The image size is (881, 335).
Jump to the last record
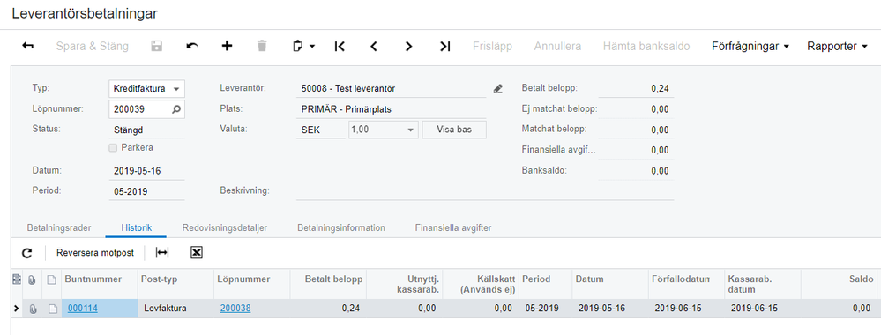[445, 46]
